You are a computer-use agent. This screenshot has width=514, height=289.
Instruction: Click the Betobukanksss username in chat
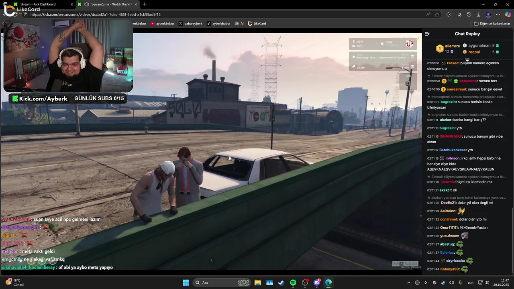(453, 150)
